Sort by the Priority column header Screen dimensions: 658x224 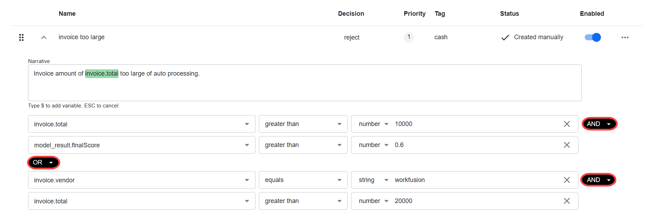point(414,14)
